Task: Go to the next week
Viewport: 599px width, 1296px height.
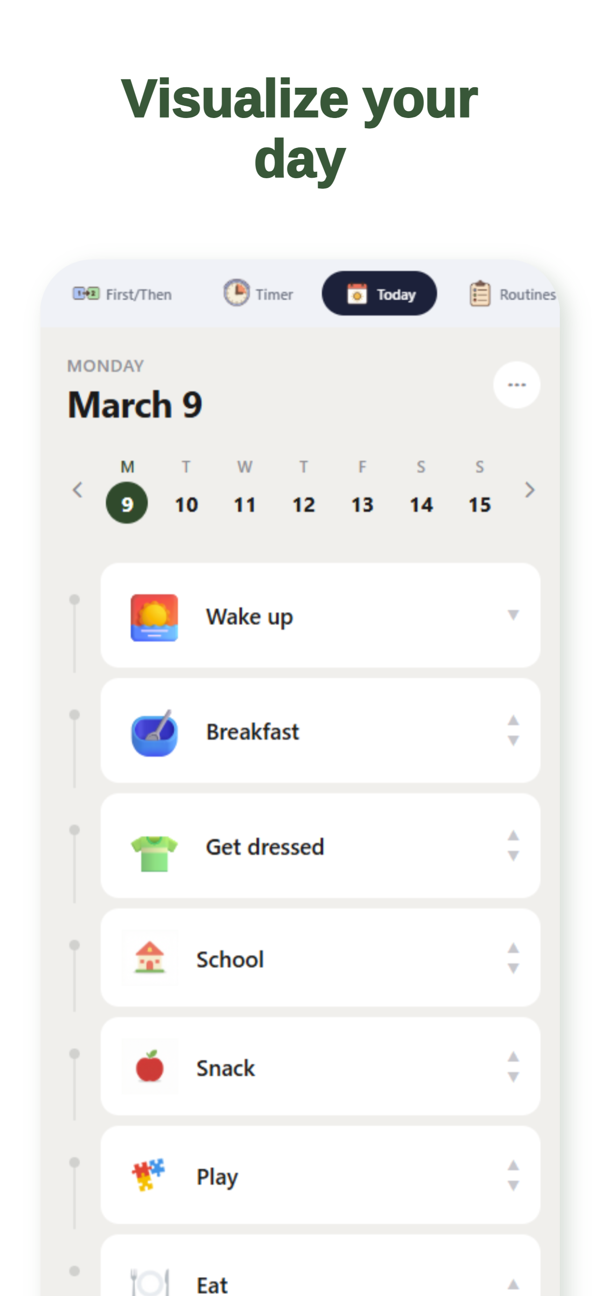Action: 529,489
